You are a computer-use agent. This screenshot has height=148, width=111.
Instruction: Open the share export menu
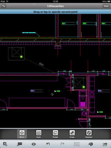[x=105, y=144]
